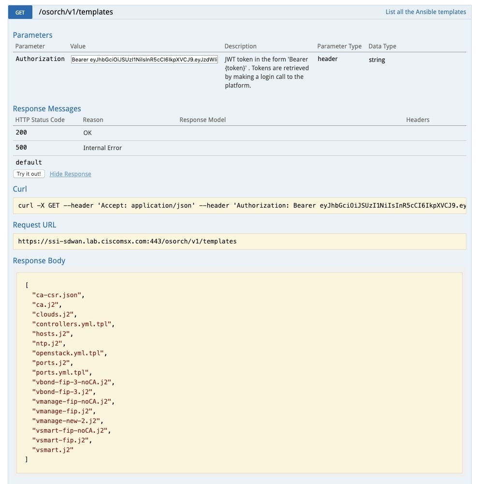Select "clouds.j2" in response body
Image resolution: width=477 pixels, height=484 pixels.
tap(53, 314)
